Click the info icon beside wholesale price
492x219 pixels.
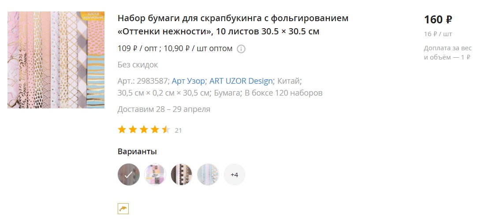[241, 49]
